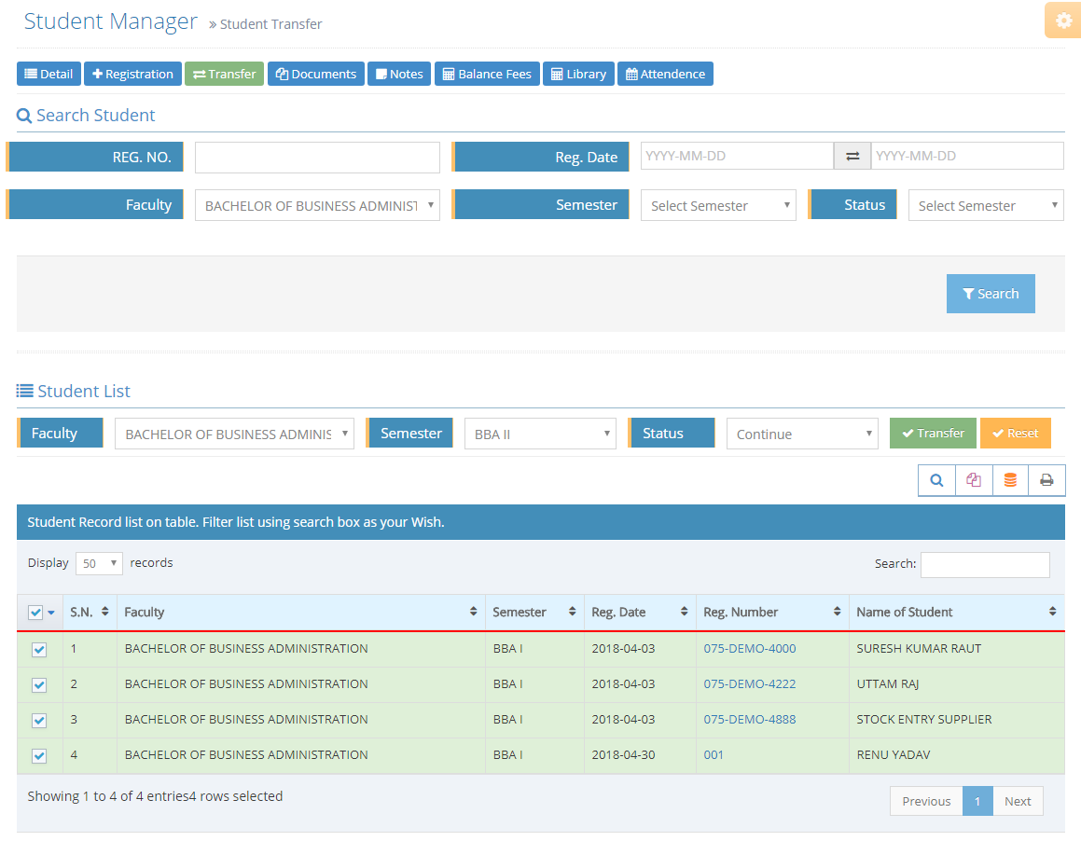Click the print icon above table

tap(1046, 480)
